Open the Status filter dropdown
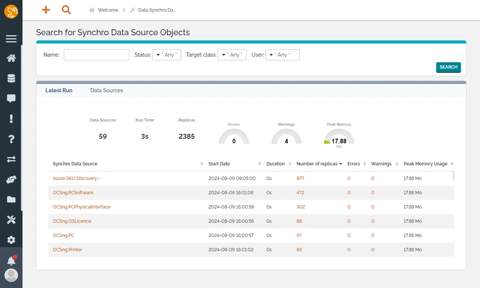This screenshot has width=480, height=288. tap(166, 55)
